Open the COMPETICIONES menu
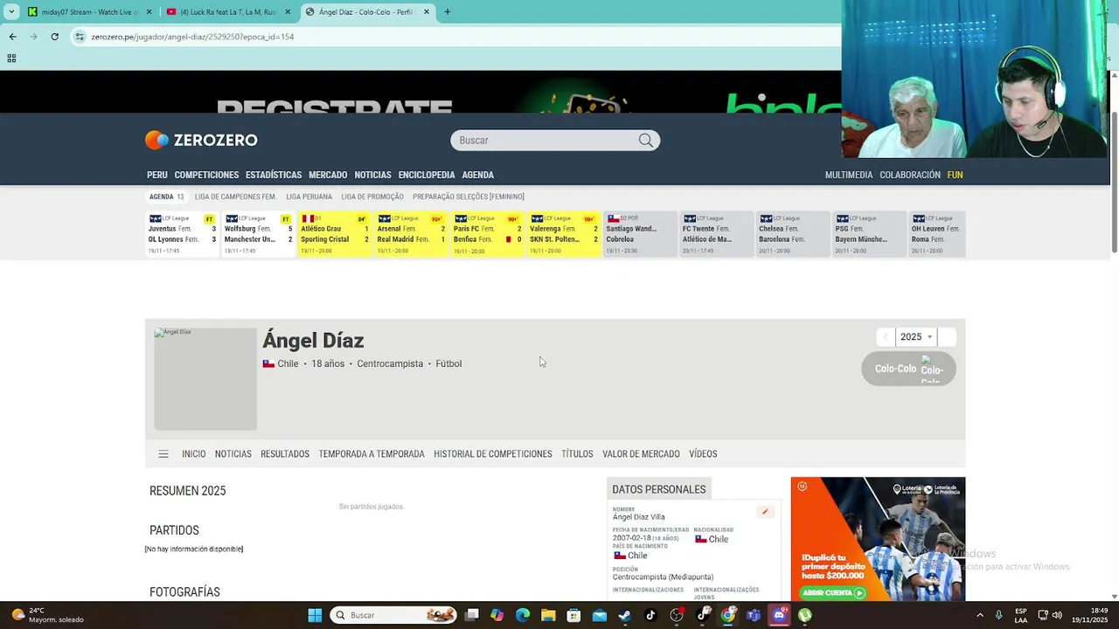 point(206,175)
